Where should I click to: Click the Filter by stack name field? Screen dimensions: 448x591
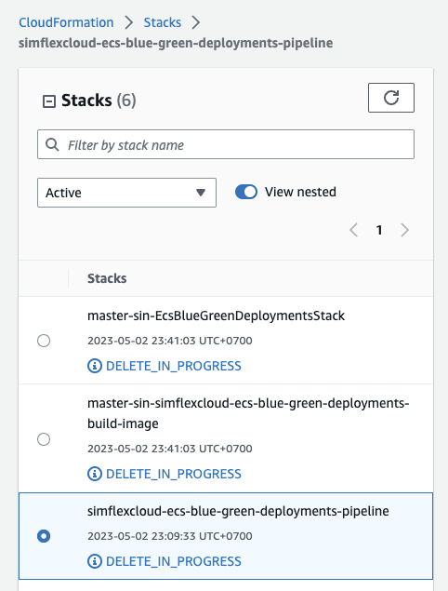click(x=226, y=145)
